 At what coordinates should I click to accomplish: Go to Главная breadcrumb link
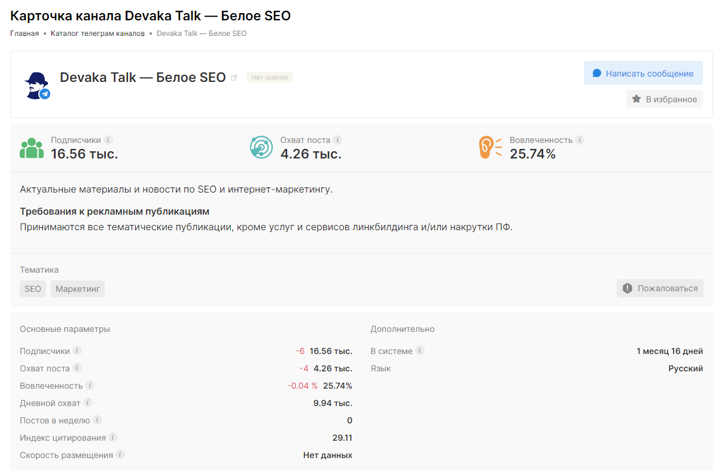[25, 33]
